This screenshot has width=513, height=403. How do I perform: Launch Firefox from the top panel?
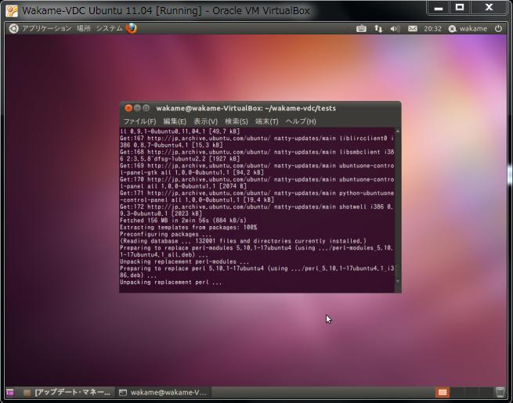click(132, 28)
